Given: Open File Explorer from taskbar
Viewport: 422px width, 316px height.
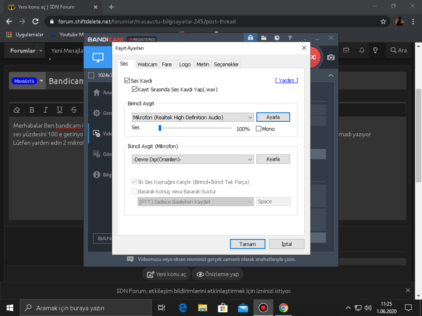Looking at the screenshot, I should [x=203, y=308].
